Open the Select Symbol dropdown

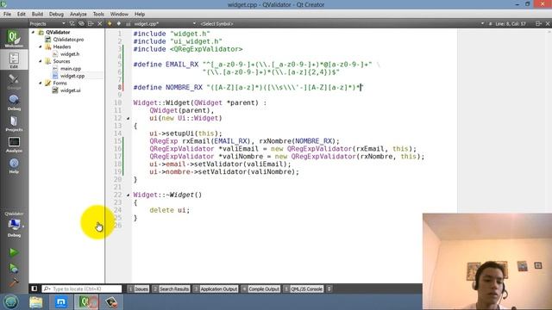coord(216,23)
